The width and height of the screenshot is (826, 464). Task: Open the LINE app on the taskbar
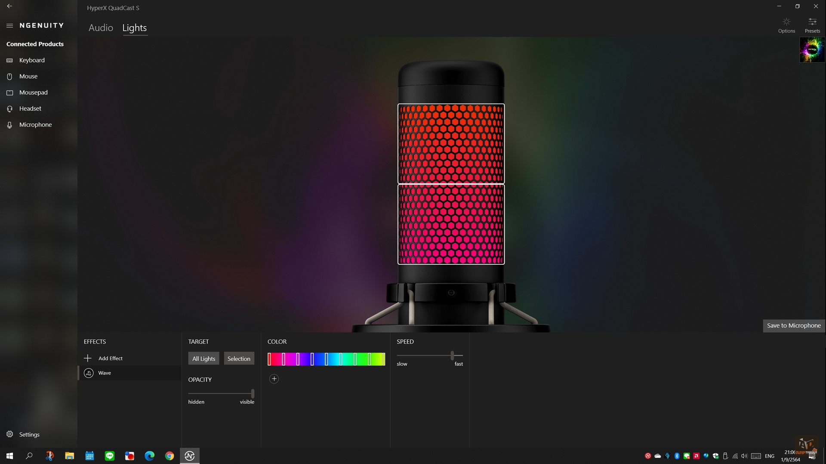[110, 456]
